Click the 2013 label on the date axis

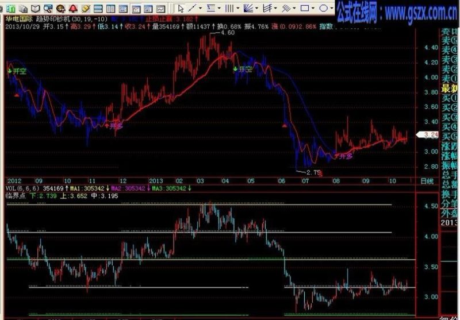156,181
